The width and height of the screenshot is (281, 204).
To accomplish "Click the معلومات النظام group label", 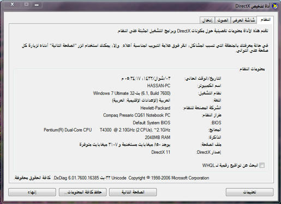I will click(252, 69).
